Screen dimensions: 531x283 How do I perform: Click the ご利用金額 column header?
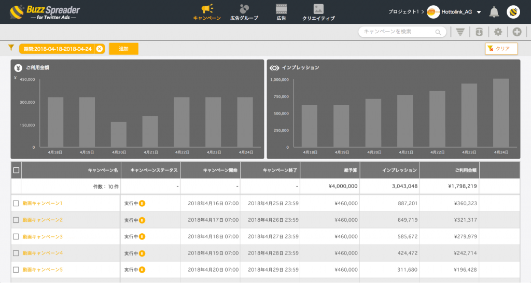450,171
